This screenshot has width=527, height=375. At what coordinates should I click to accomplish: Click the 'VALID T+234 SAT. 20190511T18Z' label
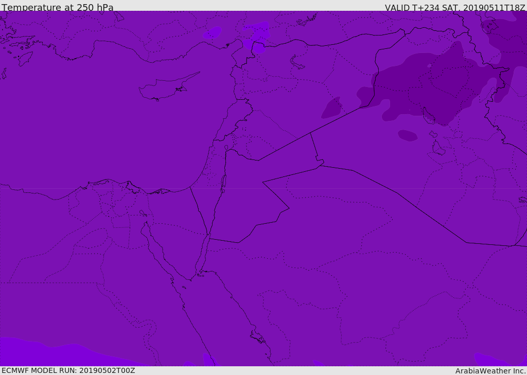click(x=455, y=7)
